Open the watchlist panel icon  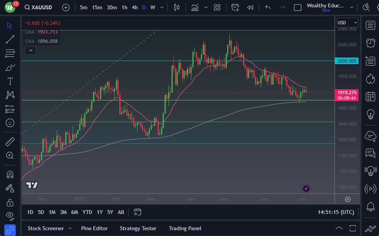tap(370, 25)
